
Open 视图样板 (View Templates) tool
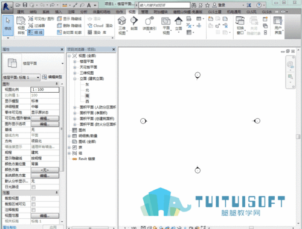(x=21, y=26)
